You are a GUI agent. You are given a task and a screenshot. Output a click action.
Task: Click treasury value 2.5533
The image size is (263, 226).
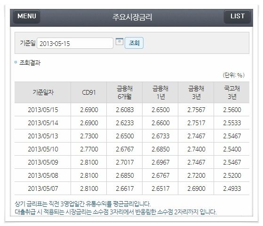point(232,123)
